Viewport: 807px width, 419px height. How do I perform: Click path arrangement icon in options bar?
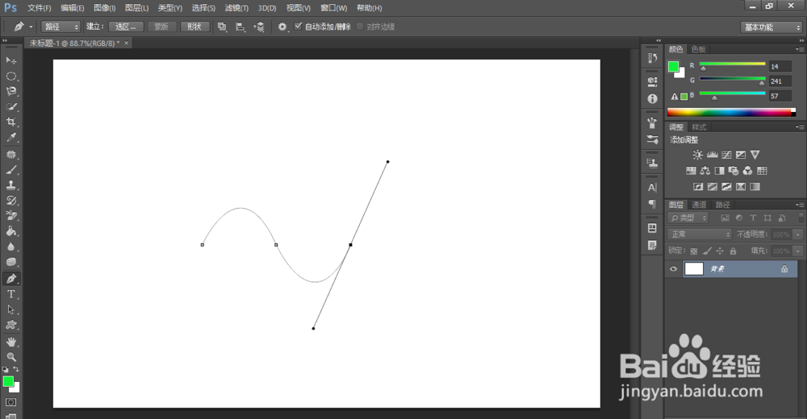click(259, 27)
